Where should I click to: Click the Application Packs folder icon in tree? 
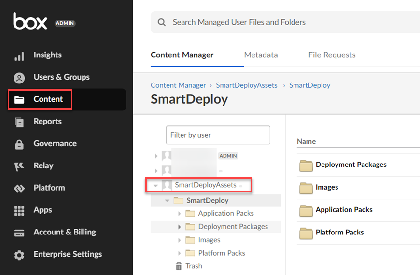pos(190,213)
